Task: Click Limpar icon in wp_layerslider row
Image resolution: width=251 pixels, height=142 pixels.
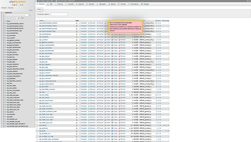Action: pos(112,87)
